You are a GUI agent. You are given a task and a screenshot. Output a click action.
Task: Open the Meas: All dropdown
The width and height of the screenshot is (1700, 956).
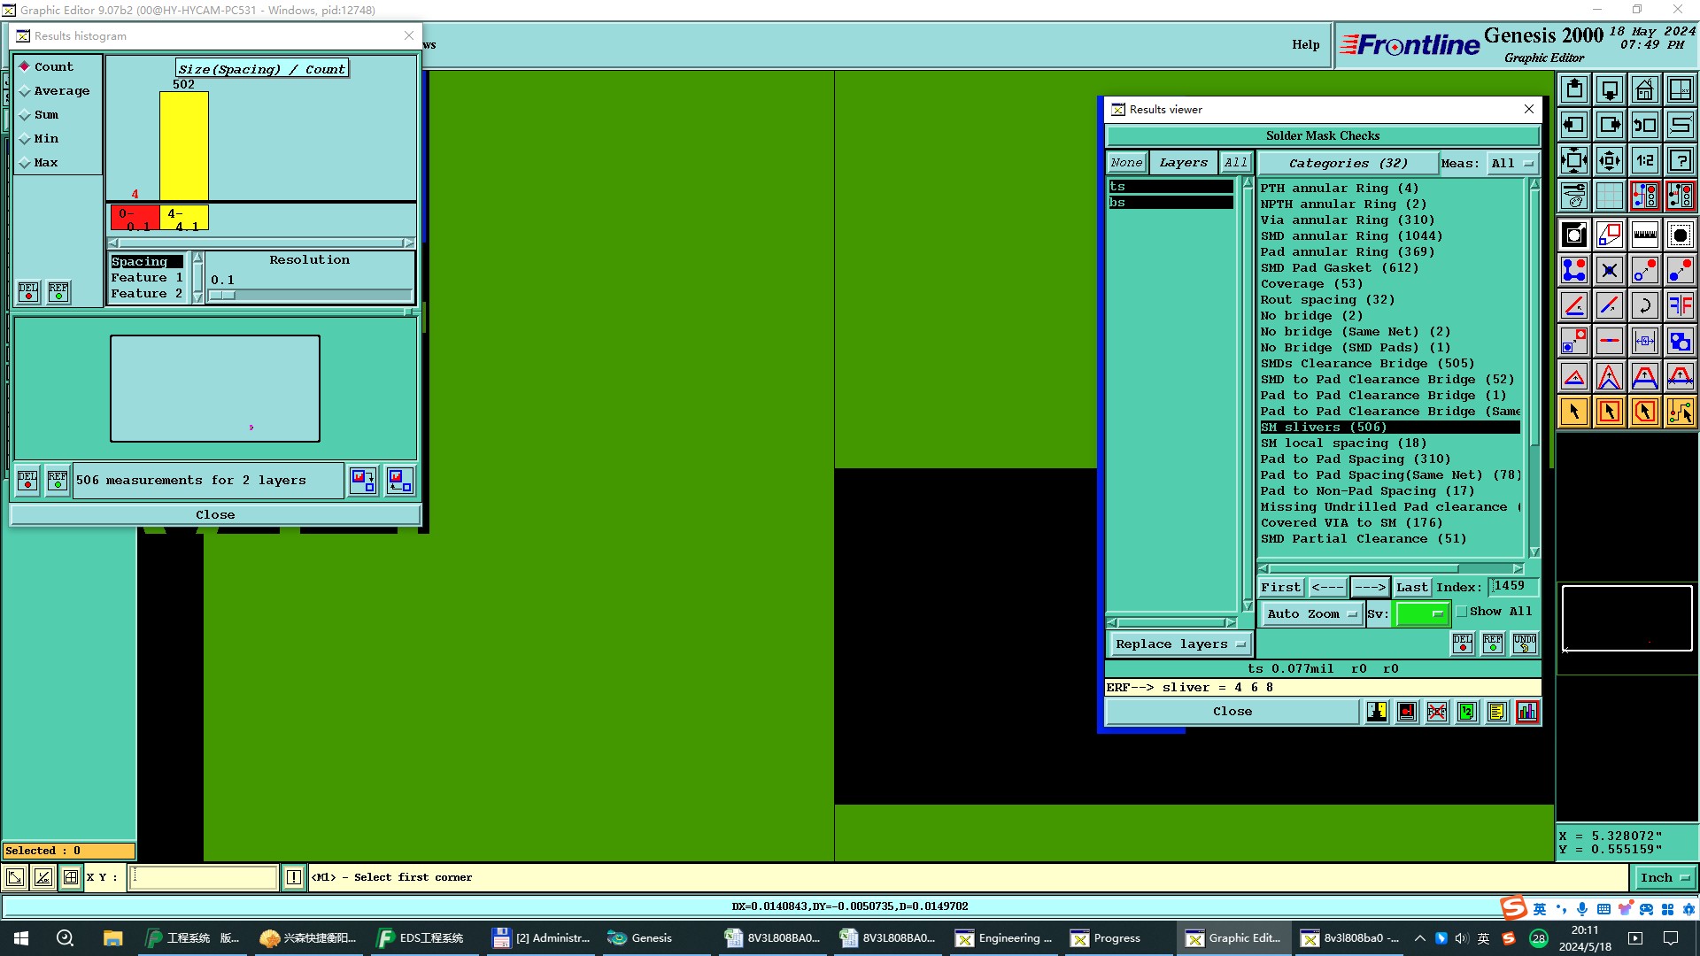point(1512,164)
